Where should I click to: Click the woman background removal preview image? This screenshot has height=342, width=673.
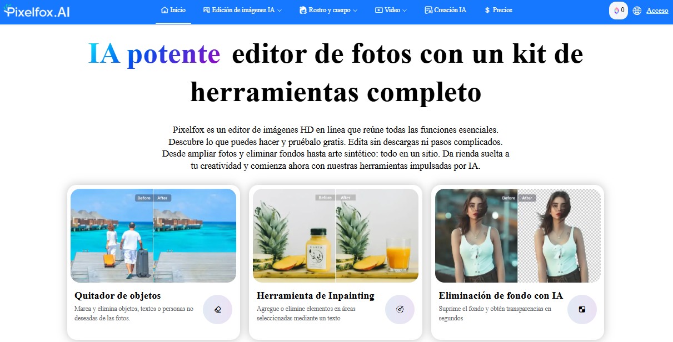click(x=517, y=235)
